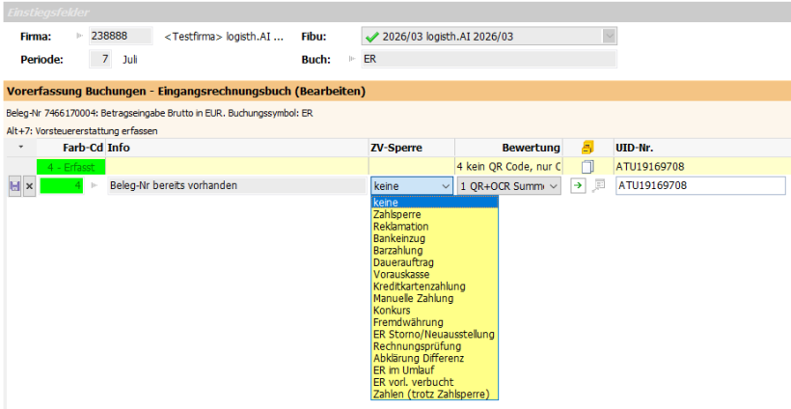Click Vorerfassung Buchungen header bar
The height and width of the screenshot is (409, 791).
(x=395, y=92)
